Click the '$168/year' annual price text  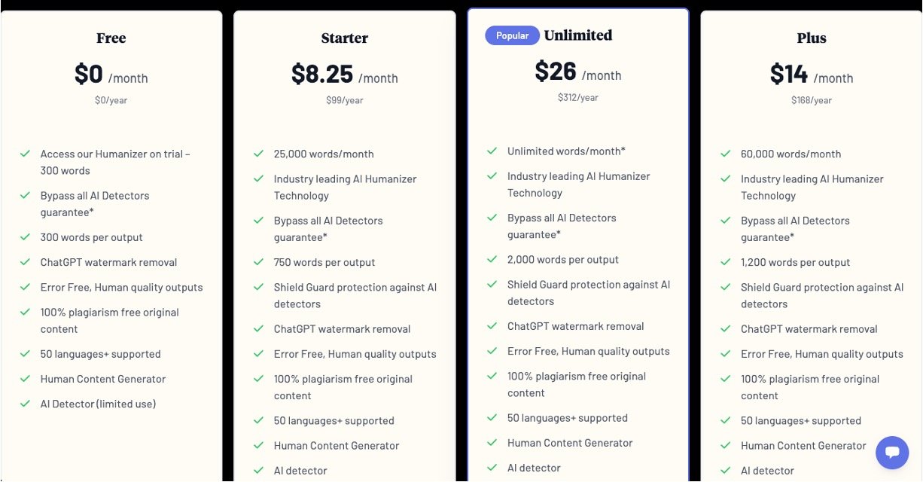click(x=812, y=100)
